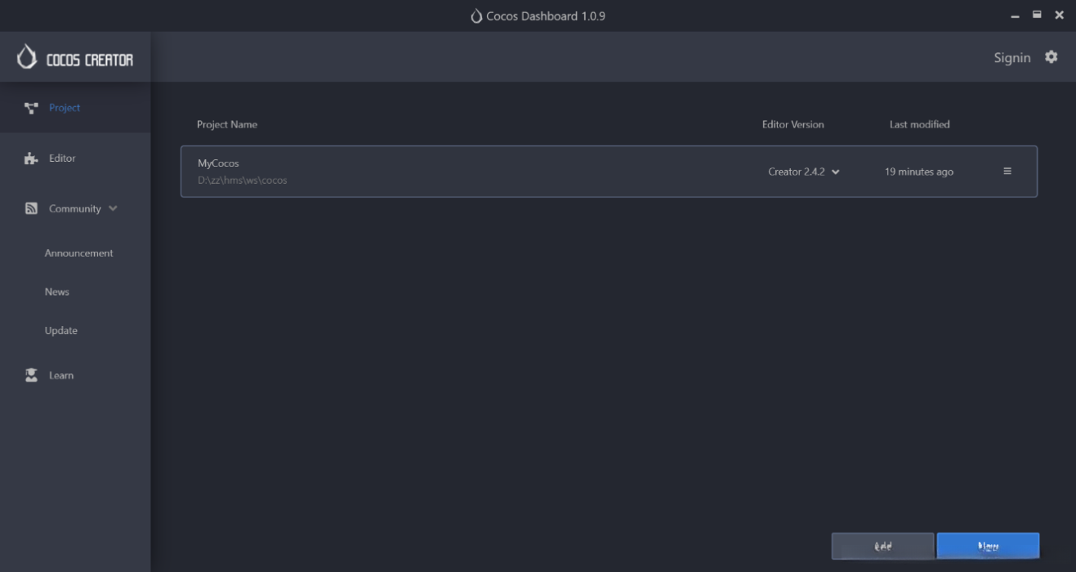Open the Update page

click(61, 331)
